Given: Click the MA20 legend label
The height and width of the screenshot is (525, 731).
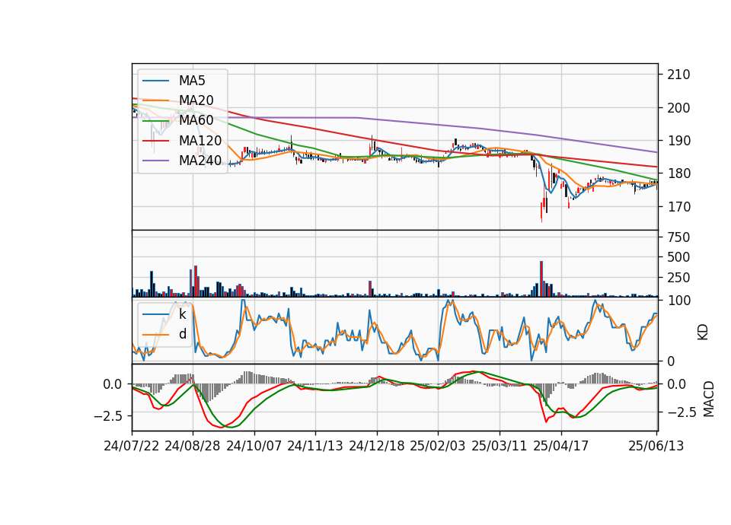Looking at the screenshot, I should (x=196, y=100).
